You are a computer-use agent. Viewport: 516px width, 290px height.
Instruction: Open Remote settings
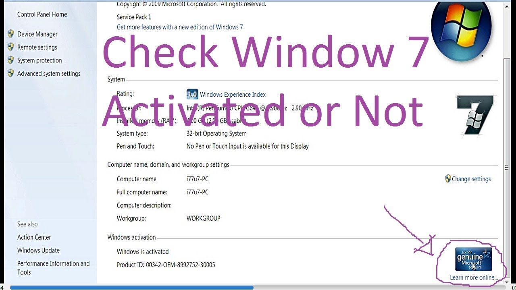(37, 47)
